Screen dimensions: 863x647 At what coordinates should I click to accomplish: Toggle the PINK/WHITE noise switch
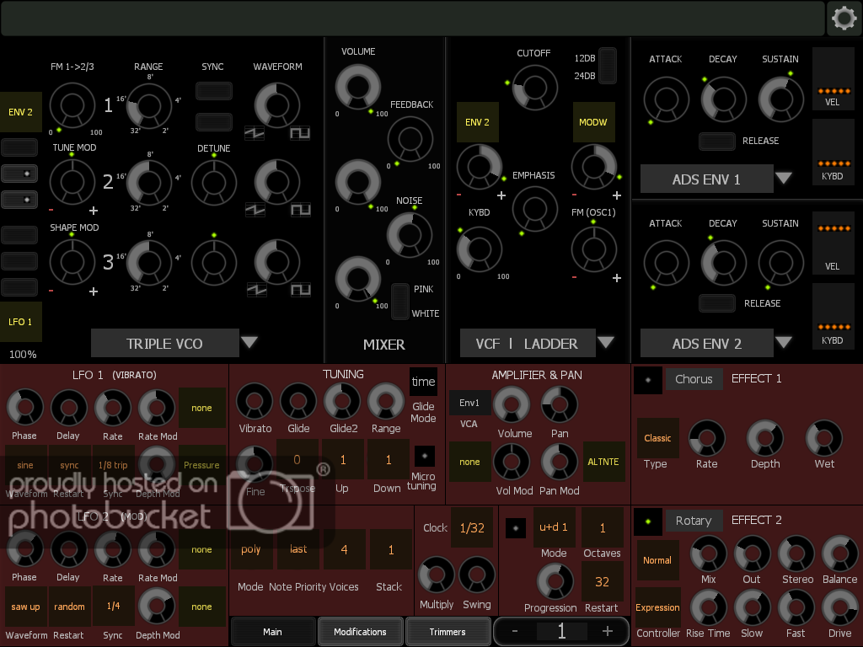[399, 302]
